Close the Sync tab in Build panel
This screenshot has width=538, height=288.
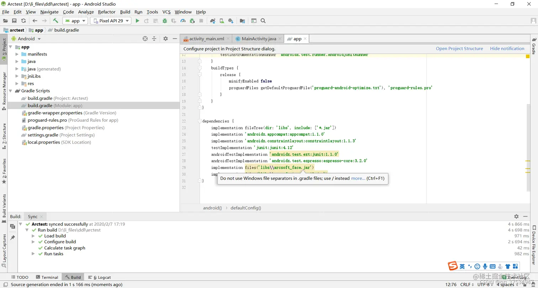(41, 217)
